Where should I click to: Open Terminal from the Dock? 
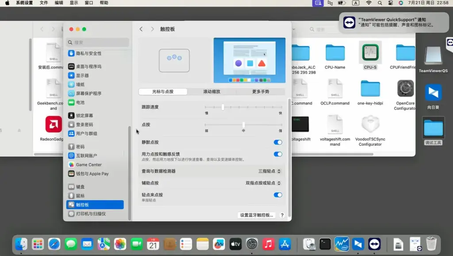point(325,244)
